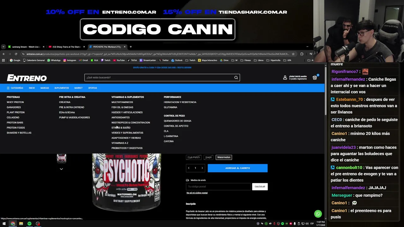Open the StreamLadder bookmark

148,60
